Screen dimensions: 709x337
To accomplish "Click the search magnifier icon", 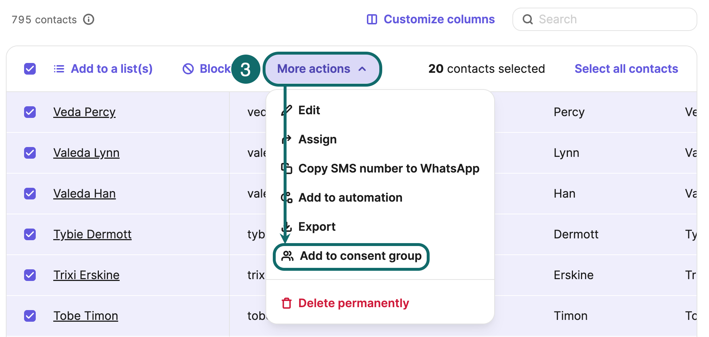I will tap(527, 19).
